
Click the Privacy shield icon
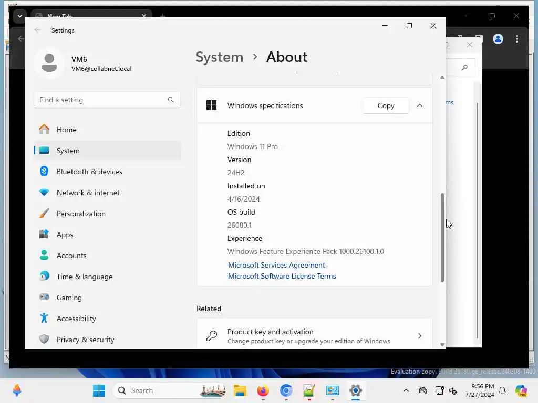(44, 339)
